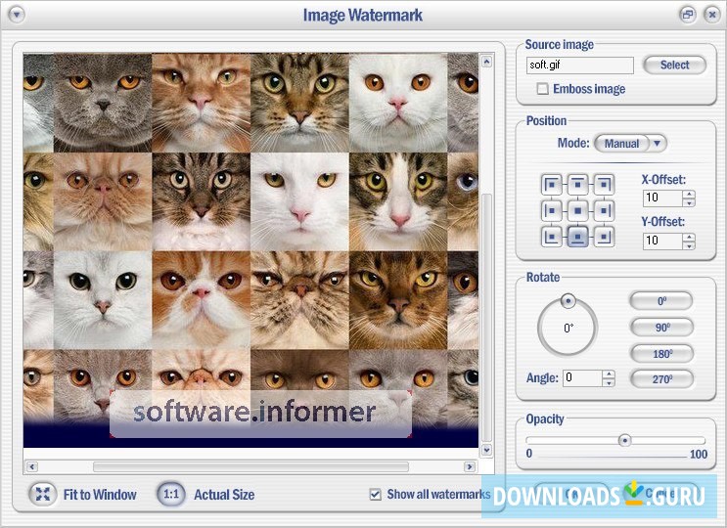Click the horizontal scrollbar thumb
The height and width of the screenshot is (528, 727).
pyautogui.click(x=250, y=466)
